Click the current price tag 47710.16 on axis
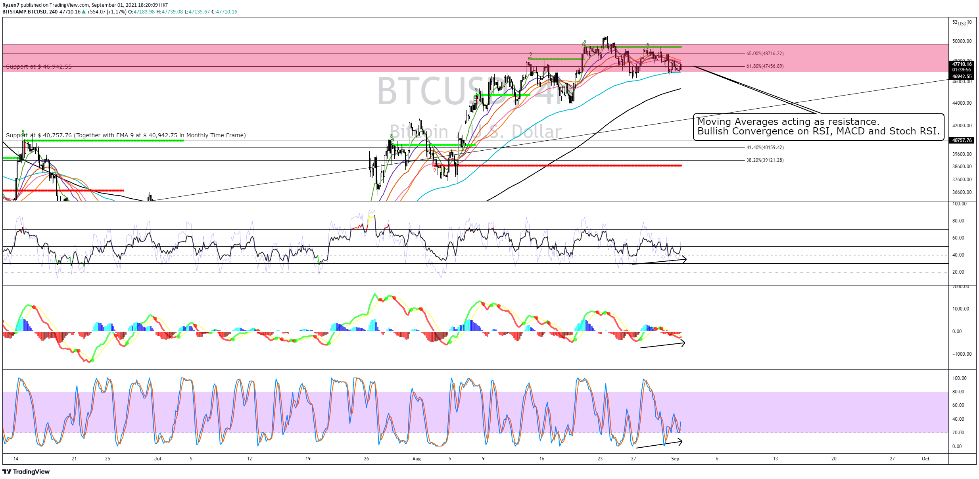The image size is (979, 479). [962, 64]
